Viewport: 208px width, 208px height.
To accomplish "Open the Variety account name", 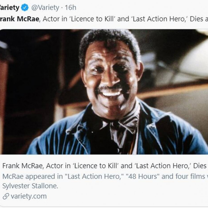I will click(x=9, y=8).
